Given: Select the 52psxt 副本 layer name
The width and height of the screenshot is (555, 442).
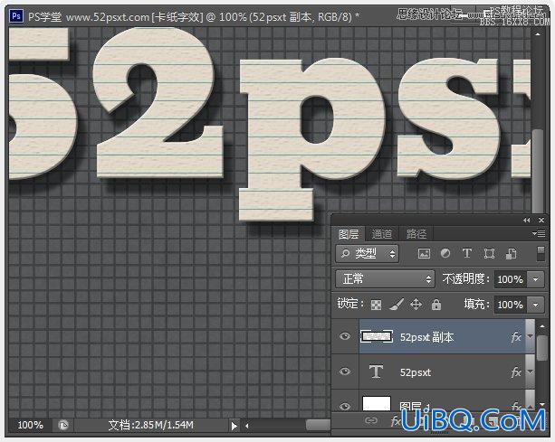Looking at the screenshot, I should [426, 337].
